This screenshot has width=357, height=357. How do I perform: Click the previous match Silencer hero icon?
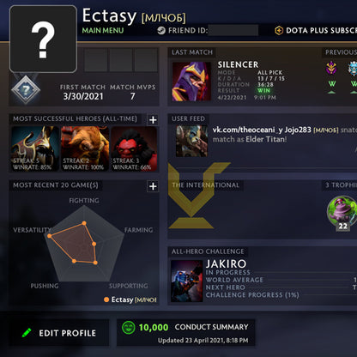(331, 68)
